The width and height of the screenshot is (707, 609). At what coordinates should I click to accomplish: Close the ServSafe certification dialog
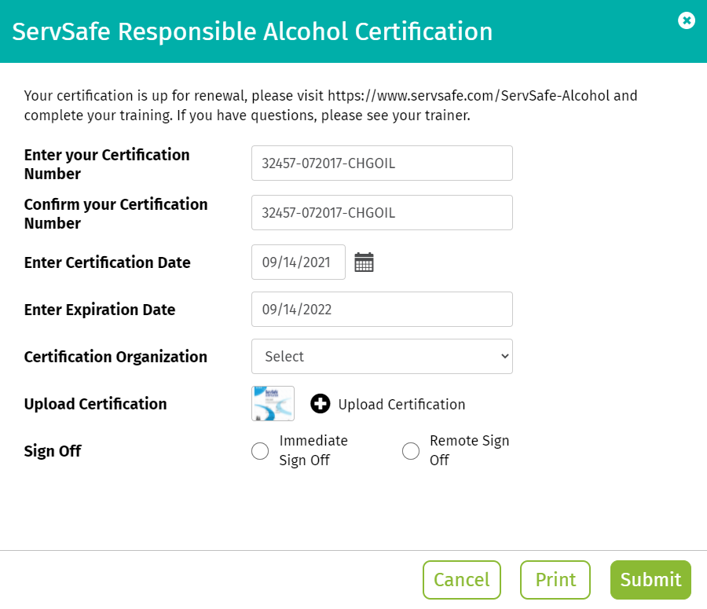click(x=687, y=20)
